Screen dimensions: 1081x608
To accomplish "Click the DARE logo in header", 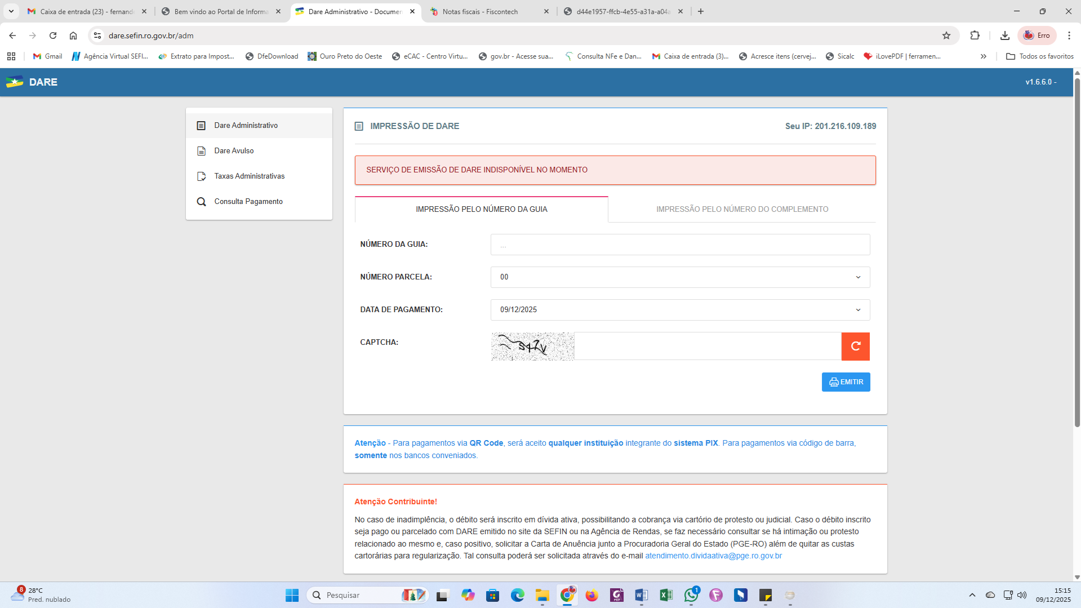I will (x=32, y=82).
